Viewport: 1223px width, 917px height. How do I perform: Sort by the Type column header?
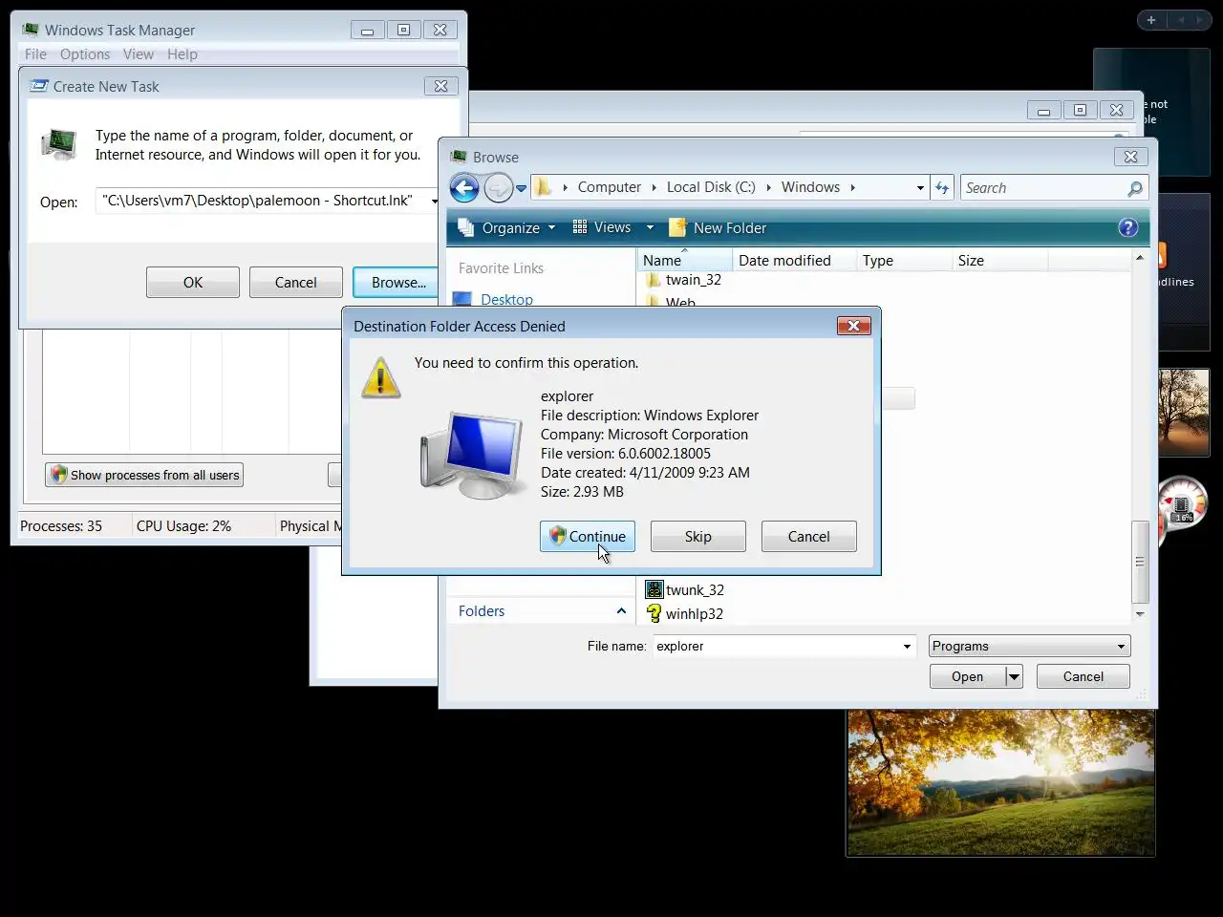[x=904, y=260]
